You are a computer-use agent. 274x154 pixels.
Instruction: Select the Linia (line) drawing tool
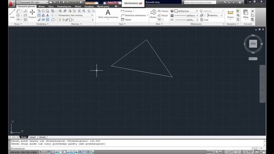click(x=12, y=14)
